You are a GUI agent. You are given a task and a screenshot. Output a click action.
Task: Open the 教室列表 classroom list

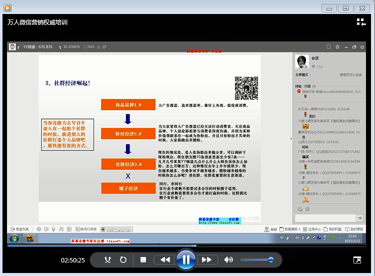pyautogui.click(x=19, y=229)
